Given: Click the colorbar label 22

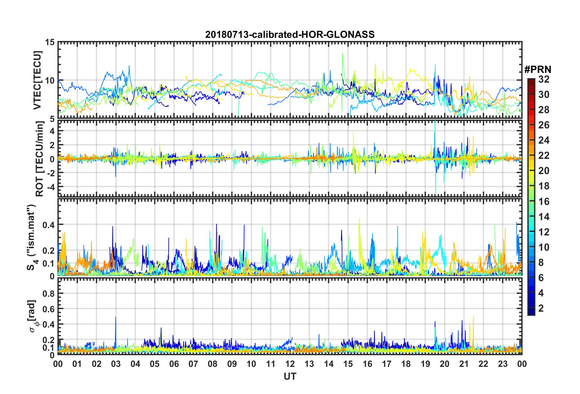Looking at the screenshot, I should [x=544, y=156].
